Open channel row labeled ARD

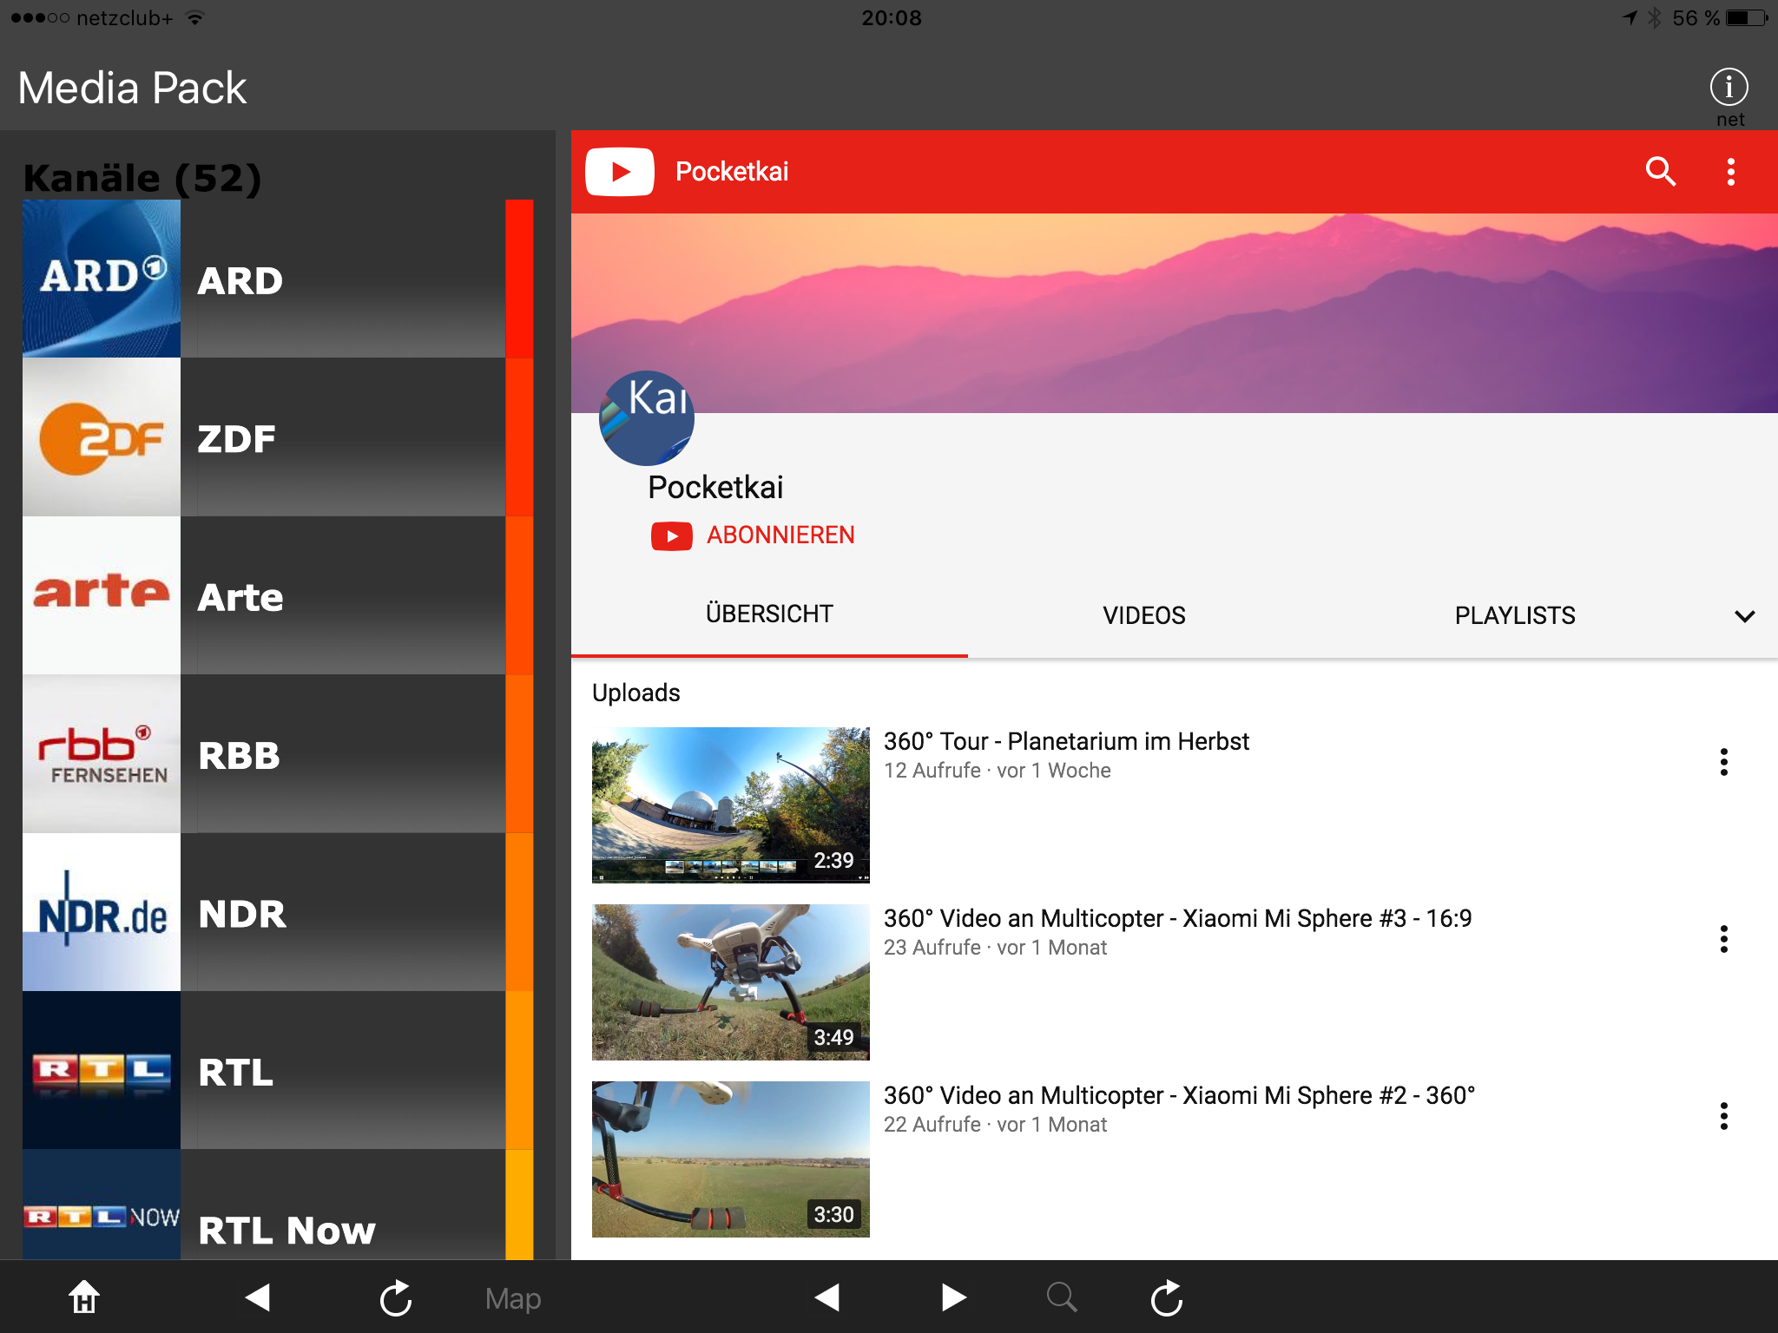tap(278, 279)
